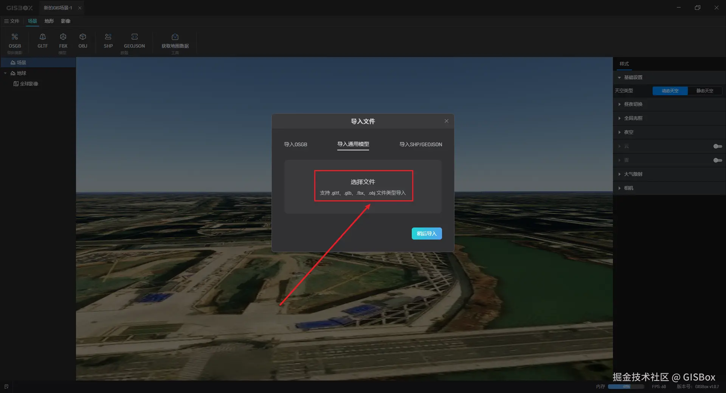The width and height of the screenshot is (726, 393).
Task: Switch to the 导入OSGB tab
Action: pyautogui.click(x=296, y=144)
